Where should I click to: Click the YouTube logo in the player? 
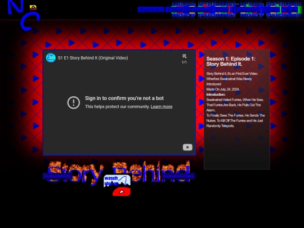pyautogui.click(x=187, y=147)
